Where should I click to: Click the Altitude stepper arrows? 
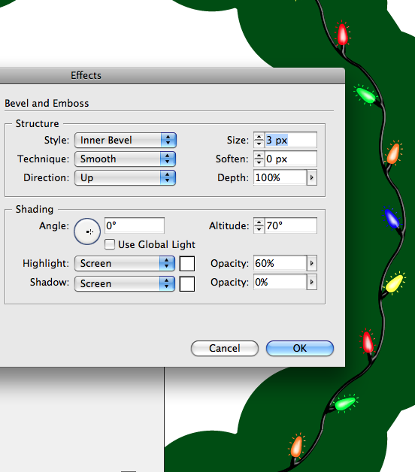click(259, 225)
